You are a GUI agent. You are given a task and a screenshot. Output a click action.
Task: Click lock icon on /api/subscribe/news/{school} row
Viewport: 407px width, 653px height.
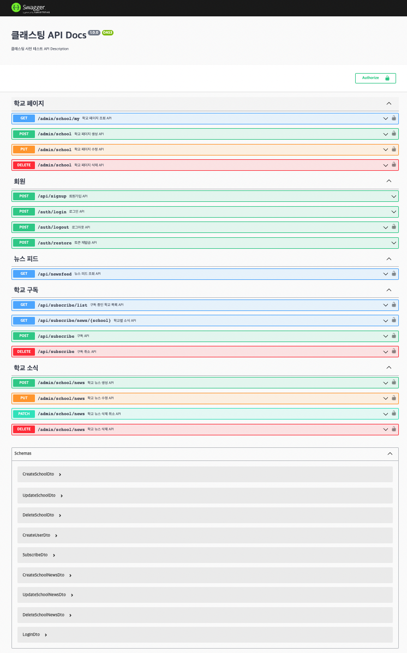click(394, 320)
